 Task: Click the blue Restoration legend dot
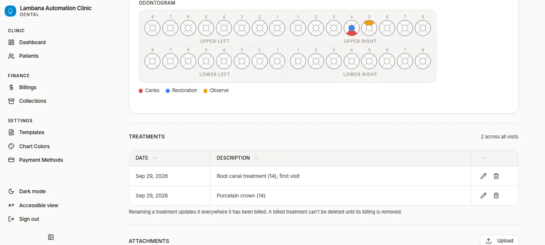point(168,91)
